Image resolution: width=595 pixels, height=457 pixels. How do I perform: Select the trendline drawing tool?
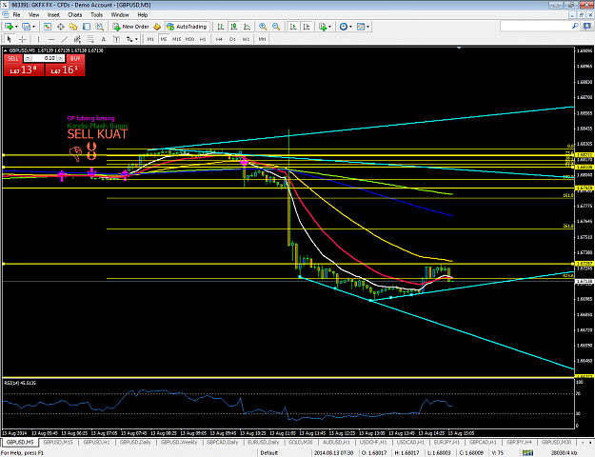coord(65,39)
